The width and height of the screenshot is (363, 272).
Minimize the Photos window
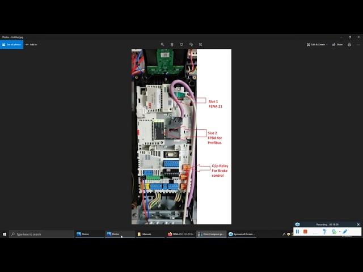pyautogui.click(x=341, y=37)
